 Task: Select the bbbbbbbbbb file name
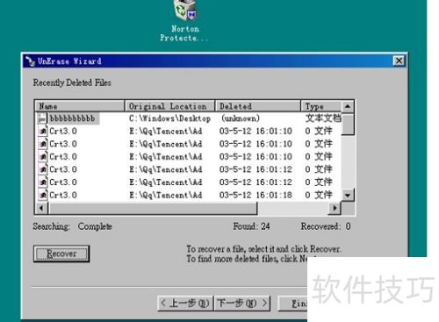point(73,118)
